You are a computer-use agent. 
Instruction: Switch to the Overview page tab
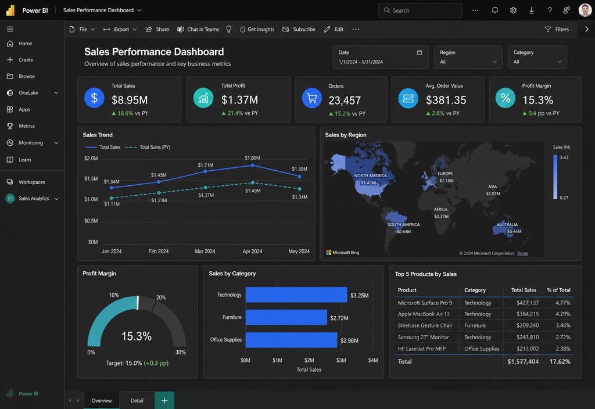pos(101,400)
